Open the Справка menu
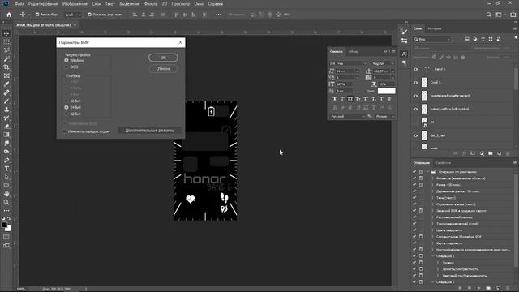This screenshot has height=292, width=519. [x=215, y=4]
